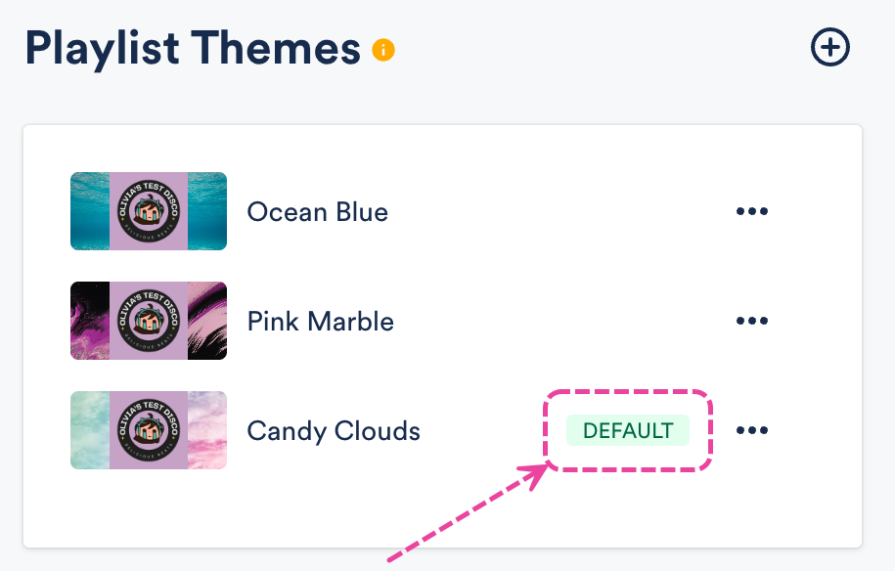Open the Pink Marble three-dot menu

click(752, 321)
